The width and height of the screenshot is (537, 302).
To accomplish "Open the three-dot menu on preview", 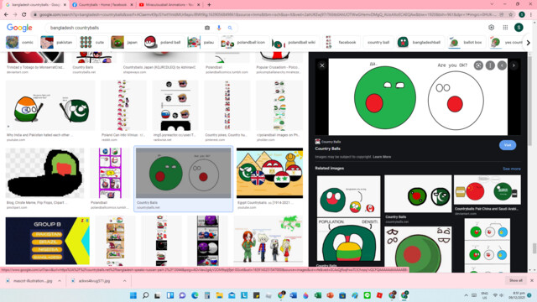I will 490,65.
